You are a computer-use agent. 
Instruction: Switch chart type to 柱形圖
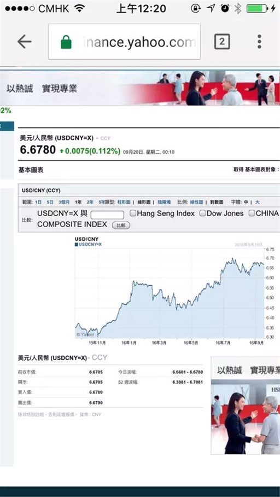point(124,202)
